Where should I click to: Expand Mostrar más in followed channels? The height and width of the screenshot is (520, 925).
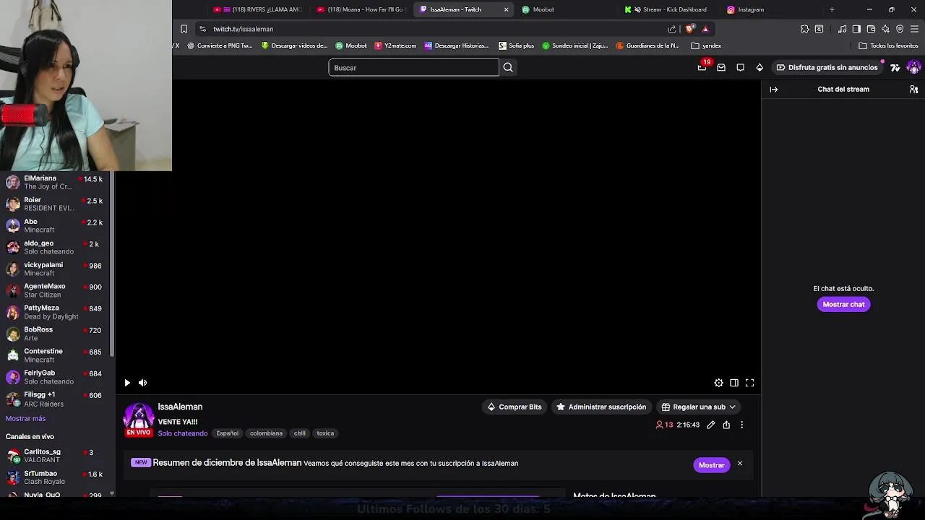[25, 419]
